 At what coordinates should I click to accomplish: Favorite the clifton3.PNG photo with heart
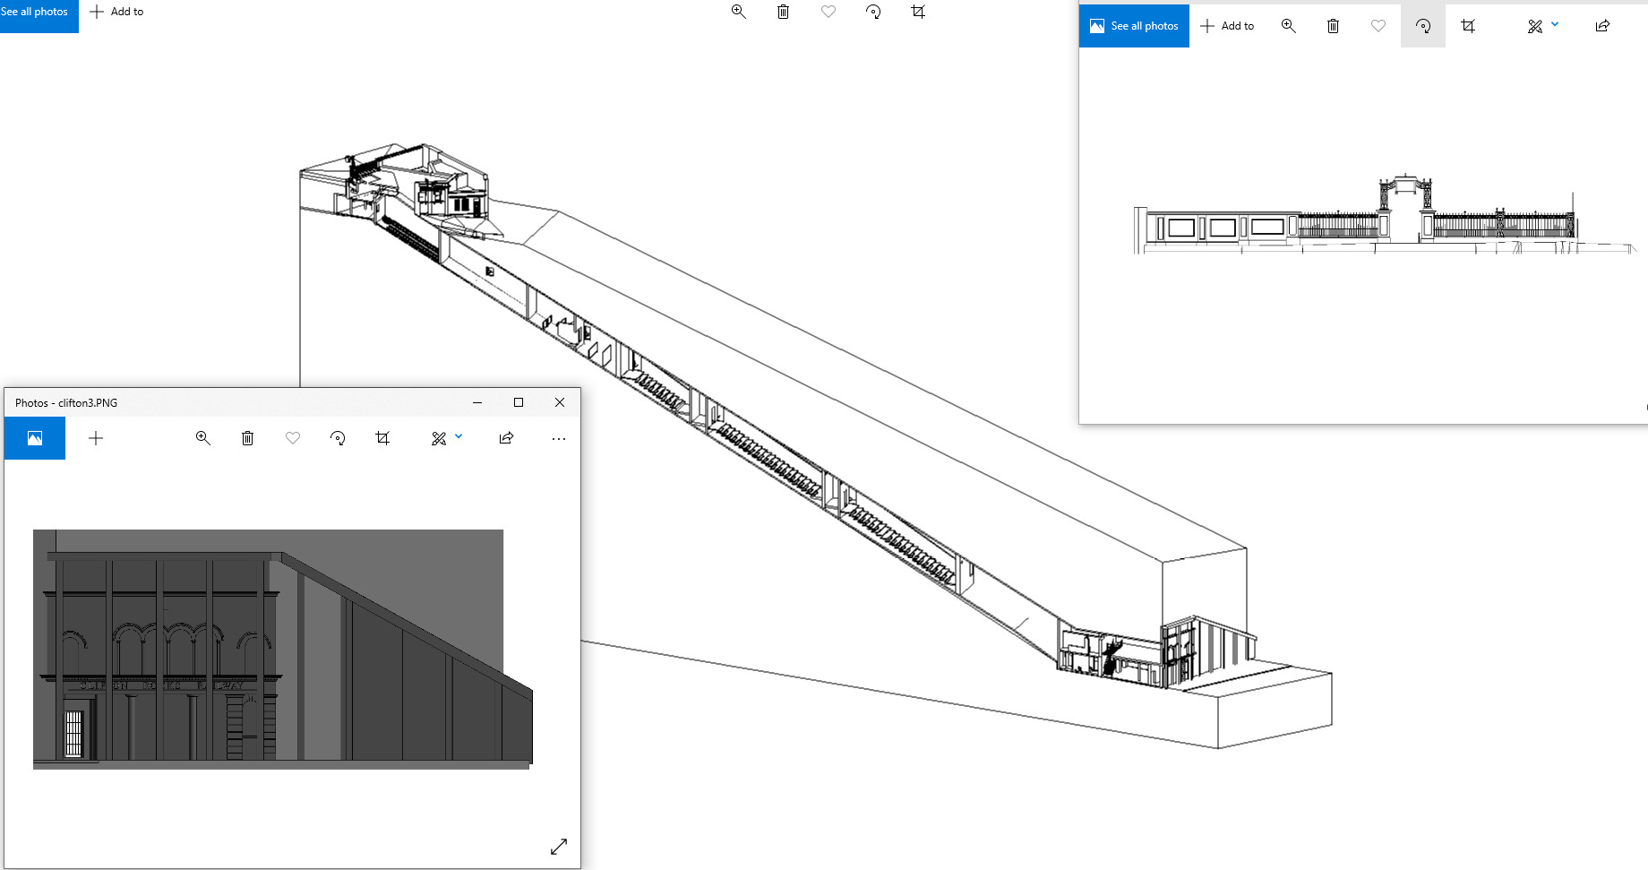click(293, 438)
